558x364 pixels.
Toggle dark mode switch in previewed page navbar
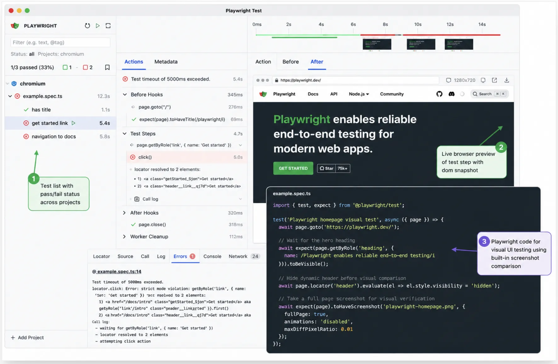point(462,94)
